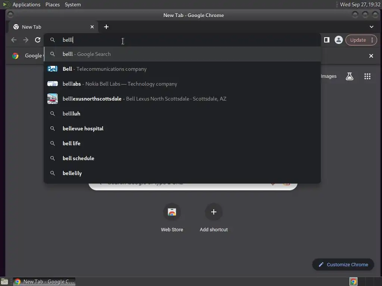Screen dimensions: 382x286
Task: Go forward with the forward arrow
Action: coord(26,40)
